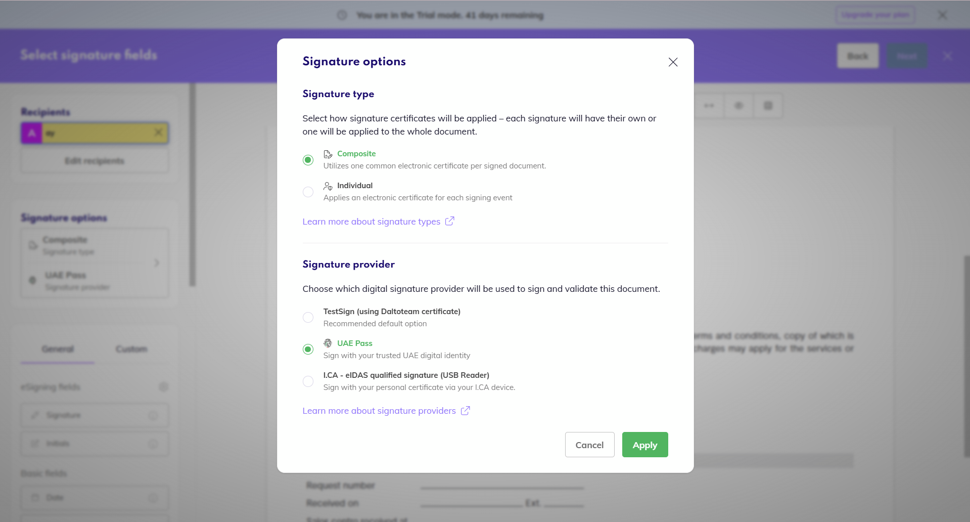Viewport: 970px width, 522px height.
Task: Click the Individual person icon
Action: click(328, 186)
